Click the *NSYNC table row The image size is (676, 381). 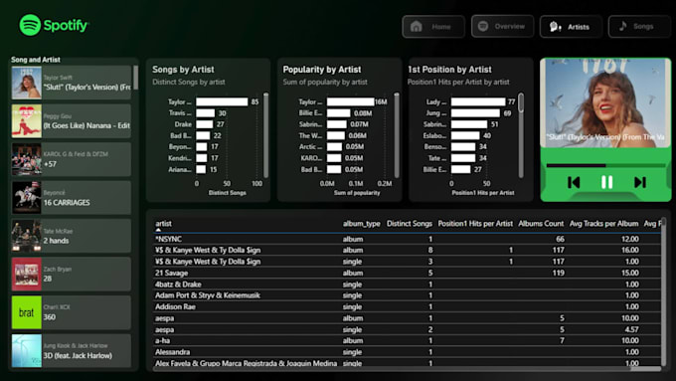click(x=408, y=239)
